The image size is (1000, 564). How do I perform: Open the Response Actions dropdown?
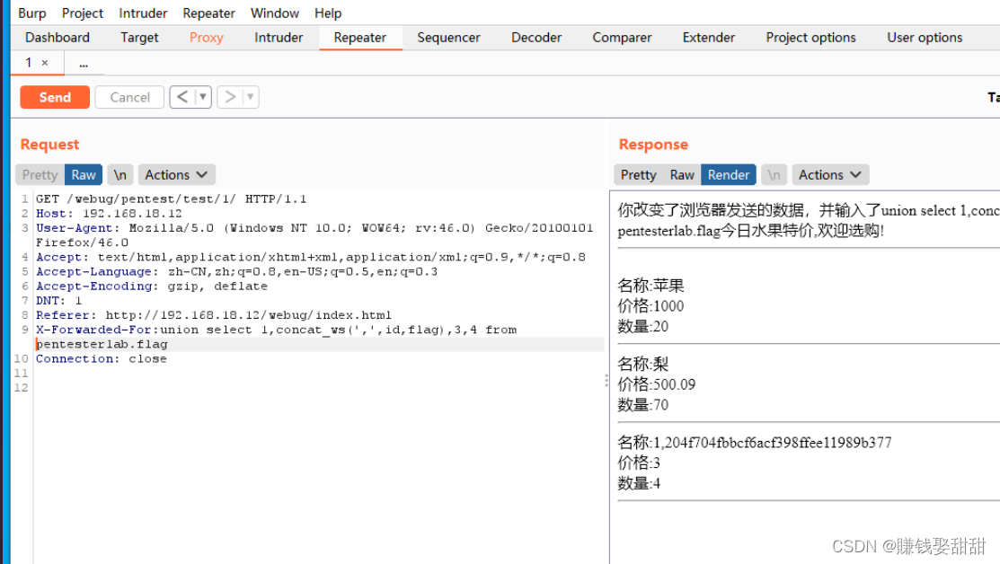tap(829, 174)
